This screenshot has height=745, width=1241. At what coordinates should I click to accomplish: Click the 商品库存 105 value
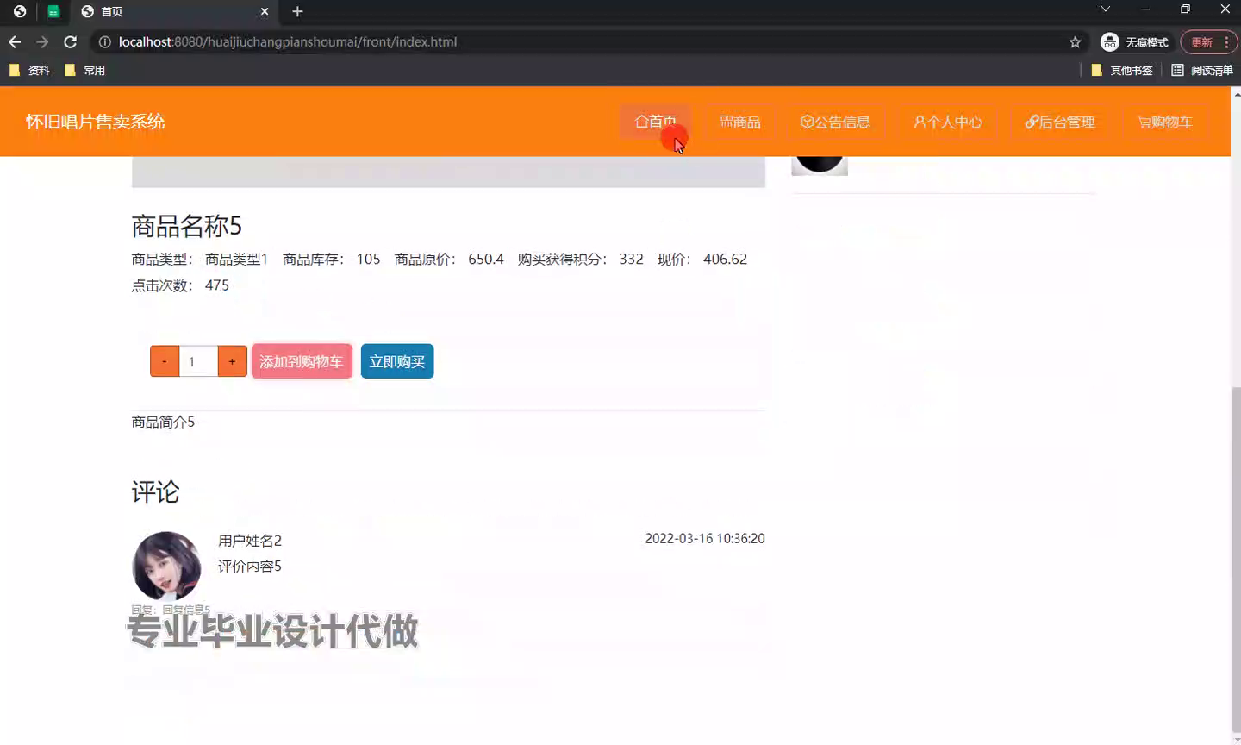(x=368, y=259)
